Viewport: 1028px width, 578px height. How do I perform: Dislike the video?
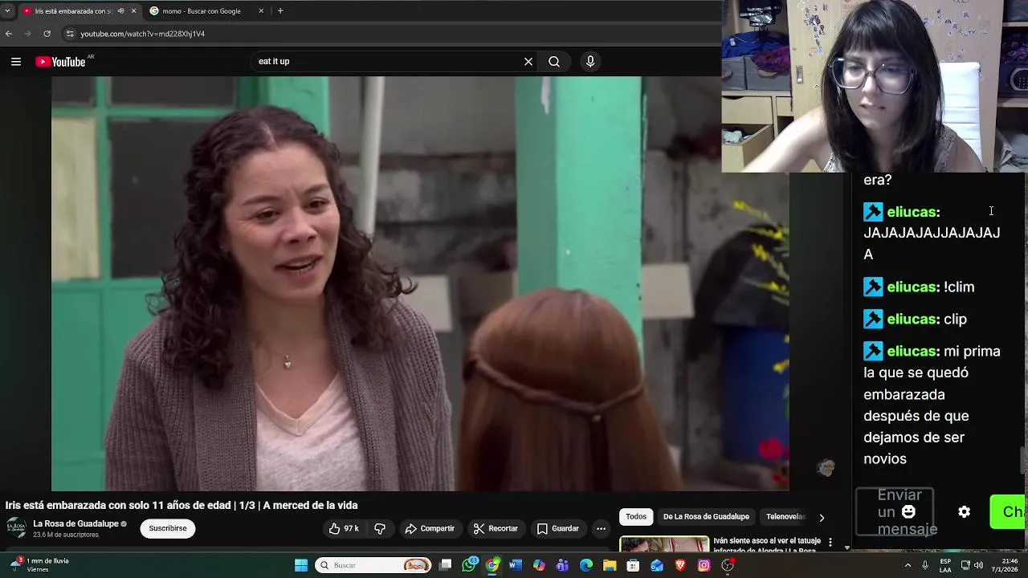tap(381, 528)
